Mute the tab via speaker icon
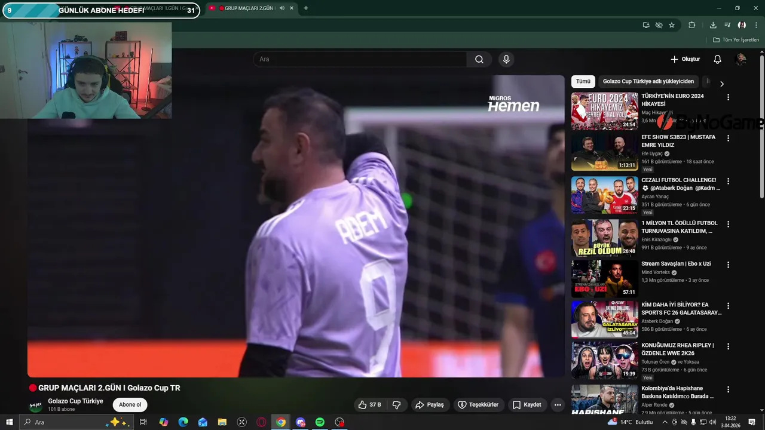765x430 pixels. (x=282, y=8)
